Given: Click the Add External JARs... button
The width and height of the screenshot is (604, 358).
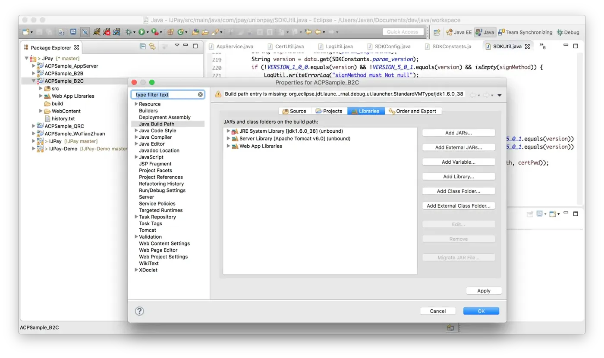Looking at the screenshot, I should [x=459, y=147].
